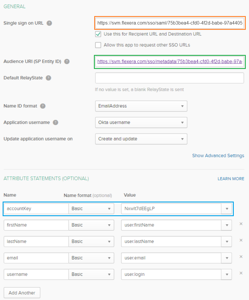This screenshot has height=300, width=249.
Task: Click help icon next to Application username
Action: coord(56,122)
